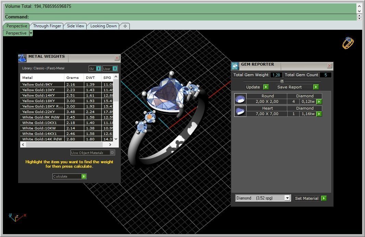Click the axis orientation gizmo
This screenshot has height=237, width=365.
[x=17, y=217]
